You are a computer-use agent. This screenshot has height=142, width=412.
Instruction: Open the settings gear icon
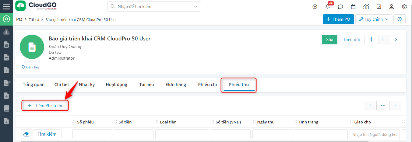(404, 7)
